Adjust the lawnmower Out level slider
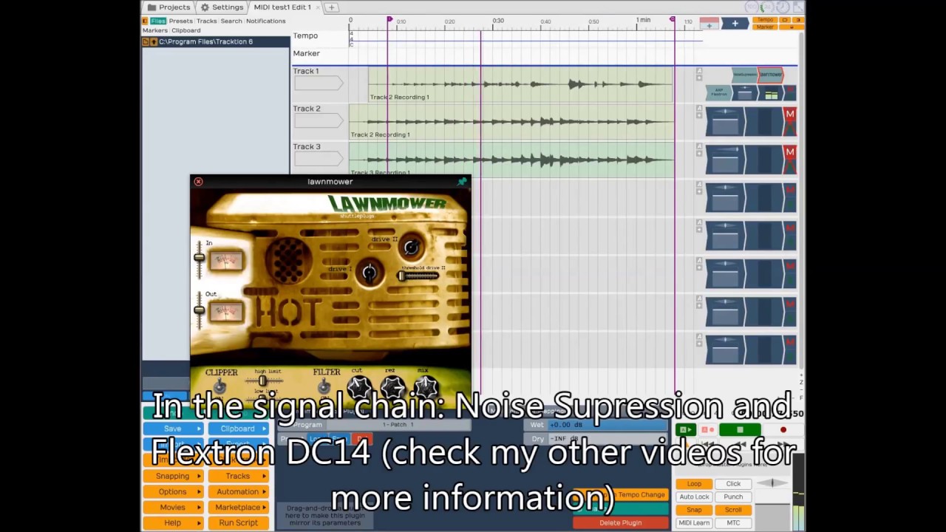946x532 pixels. (x=199, y=310)
